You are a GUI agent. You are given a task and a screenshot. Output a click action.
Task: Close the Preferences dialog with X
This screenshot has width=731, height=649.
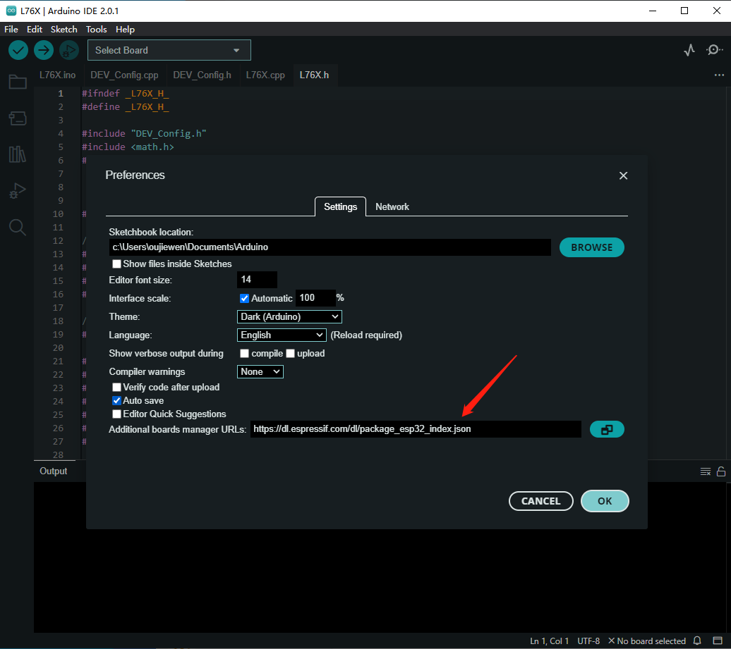[x=623, y=175]
